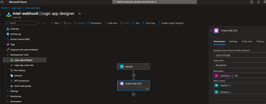Remove the headline token from Blob Content
The height and width of the screenshot is (104, 266).
[230, 85]
